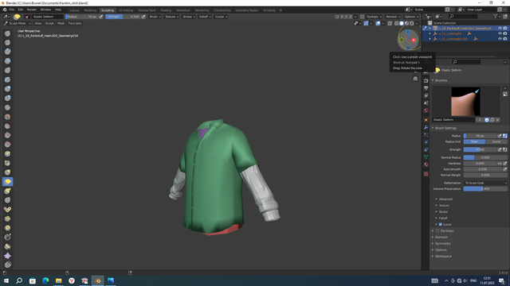
Task: Open the Deformation type dropdown
Action: click(485, 184)
